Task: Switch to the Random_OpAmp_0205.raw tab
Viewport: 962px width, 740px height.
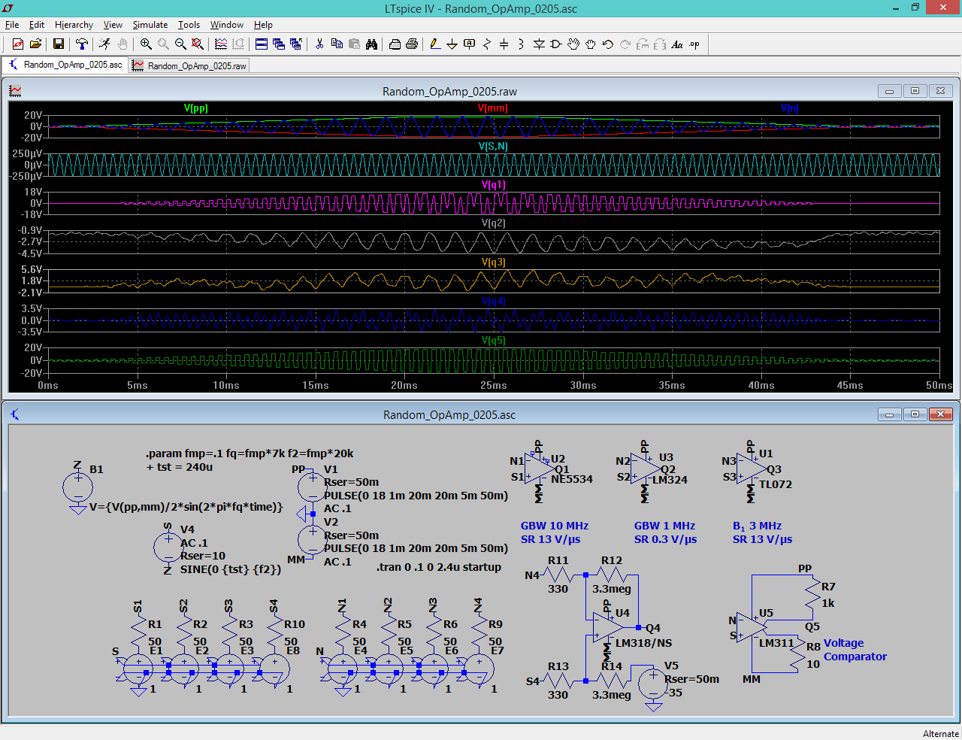Action: (189, 66)
